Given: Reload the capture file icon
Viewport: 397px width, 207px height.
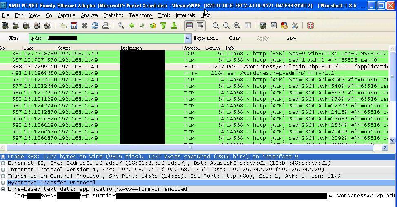Looking at the screenshot, I should click(x=95, y=26).
